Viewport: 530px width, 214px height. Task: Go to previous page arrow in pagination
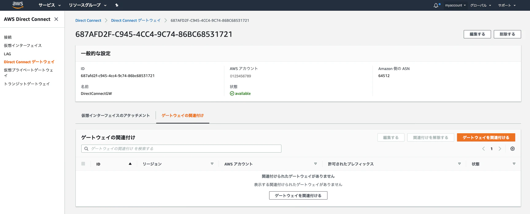point(483,149)
